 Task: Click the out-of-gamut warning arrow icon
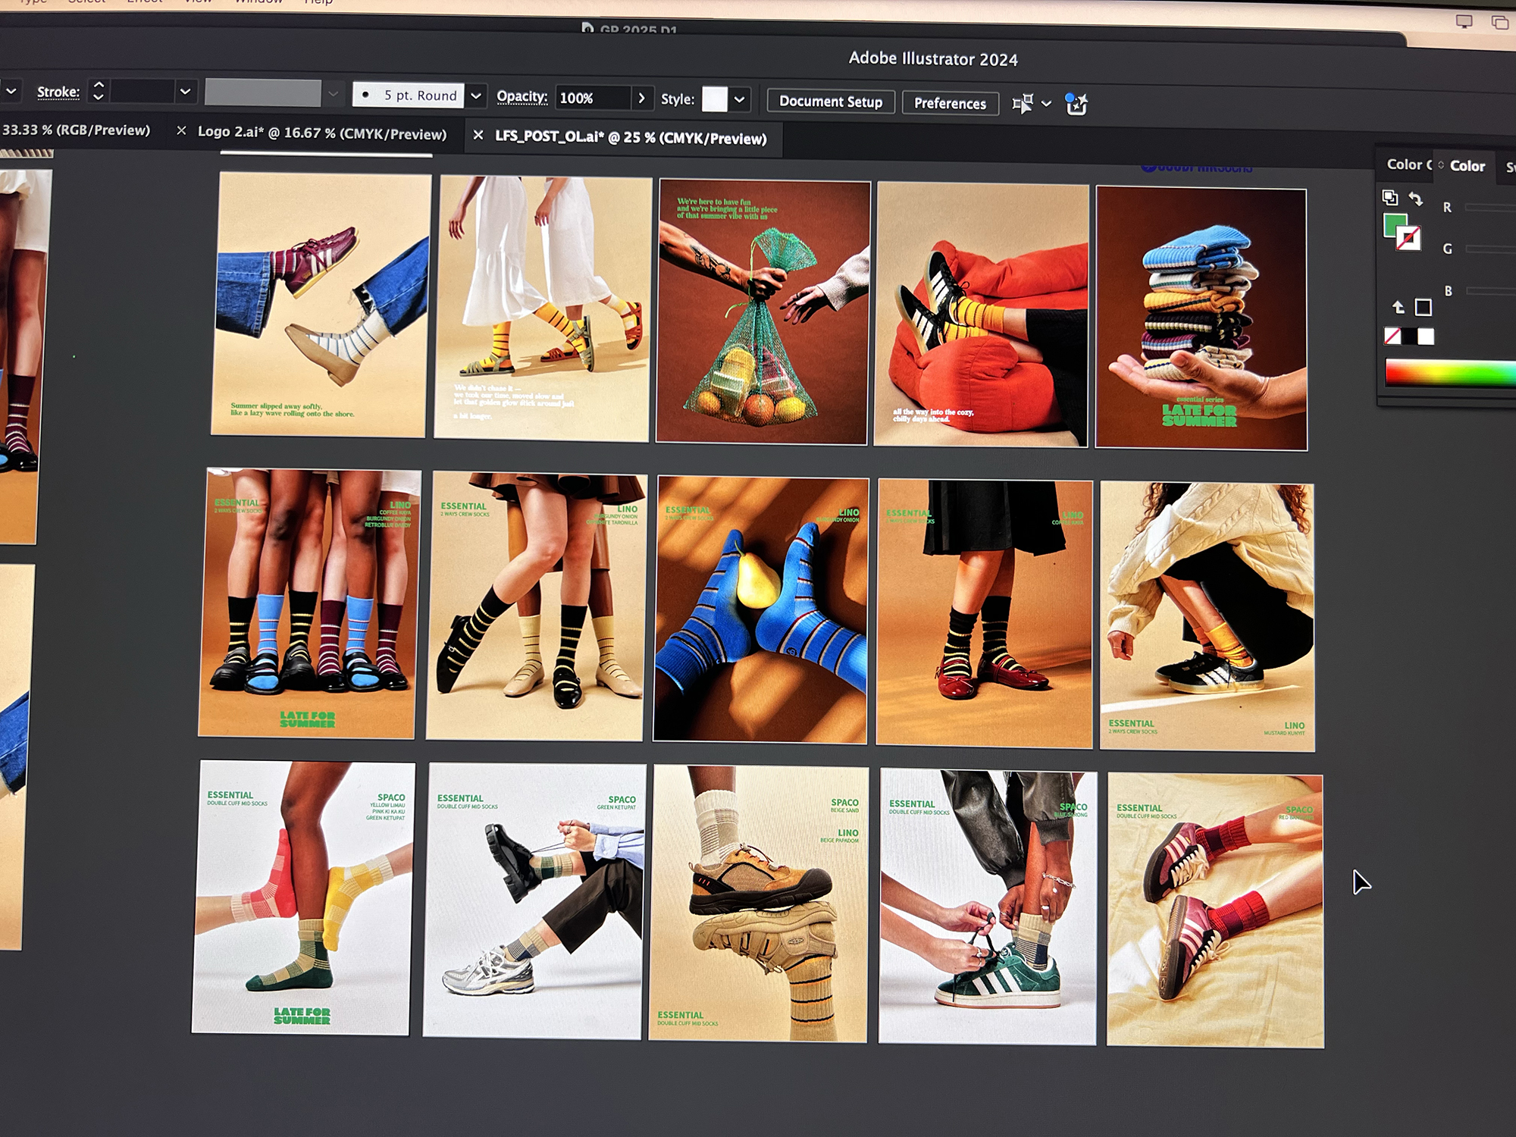coord(1399,307)
